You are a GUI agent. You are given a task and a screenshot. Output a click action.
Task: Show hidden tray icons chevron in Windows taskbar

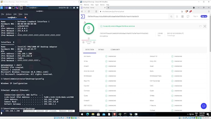pos(188,114)
